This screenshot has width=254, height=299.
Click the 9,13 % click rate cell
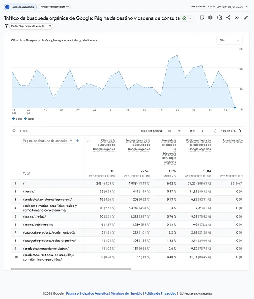(172, 200)
